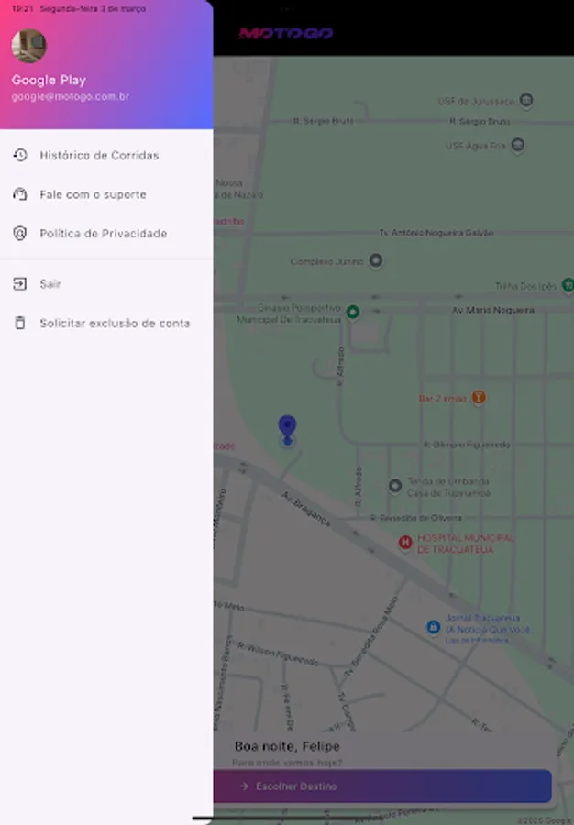Click the trash can delete icon

point(20,323)
